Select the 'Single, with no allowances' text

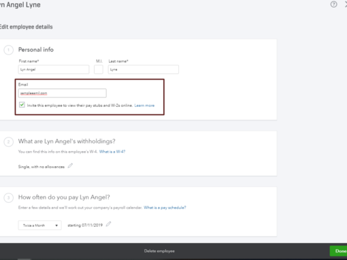click(x=42, y=167)
